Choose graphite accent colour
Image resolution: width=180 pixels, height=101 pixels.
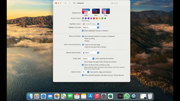[x=105, y=18]
